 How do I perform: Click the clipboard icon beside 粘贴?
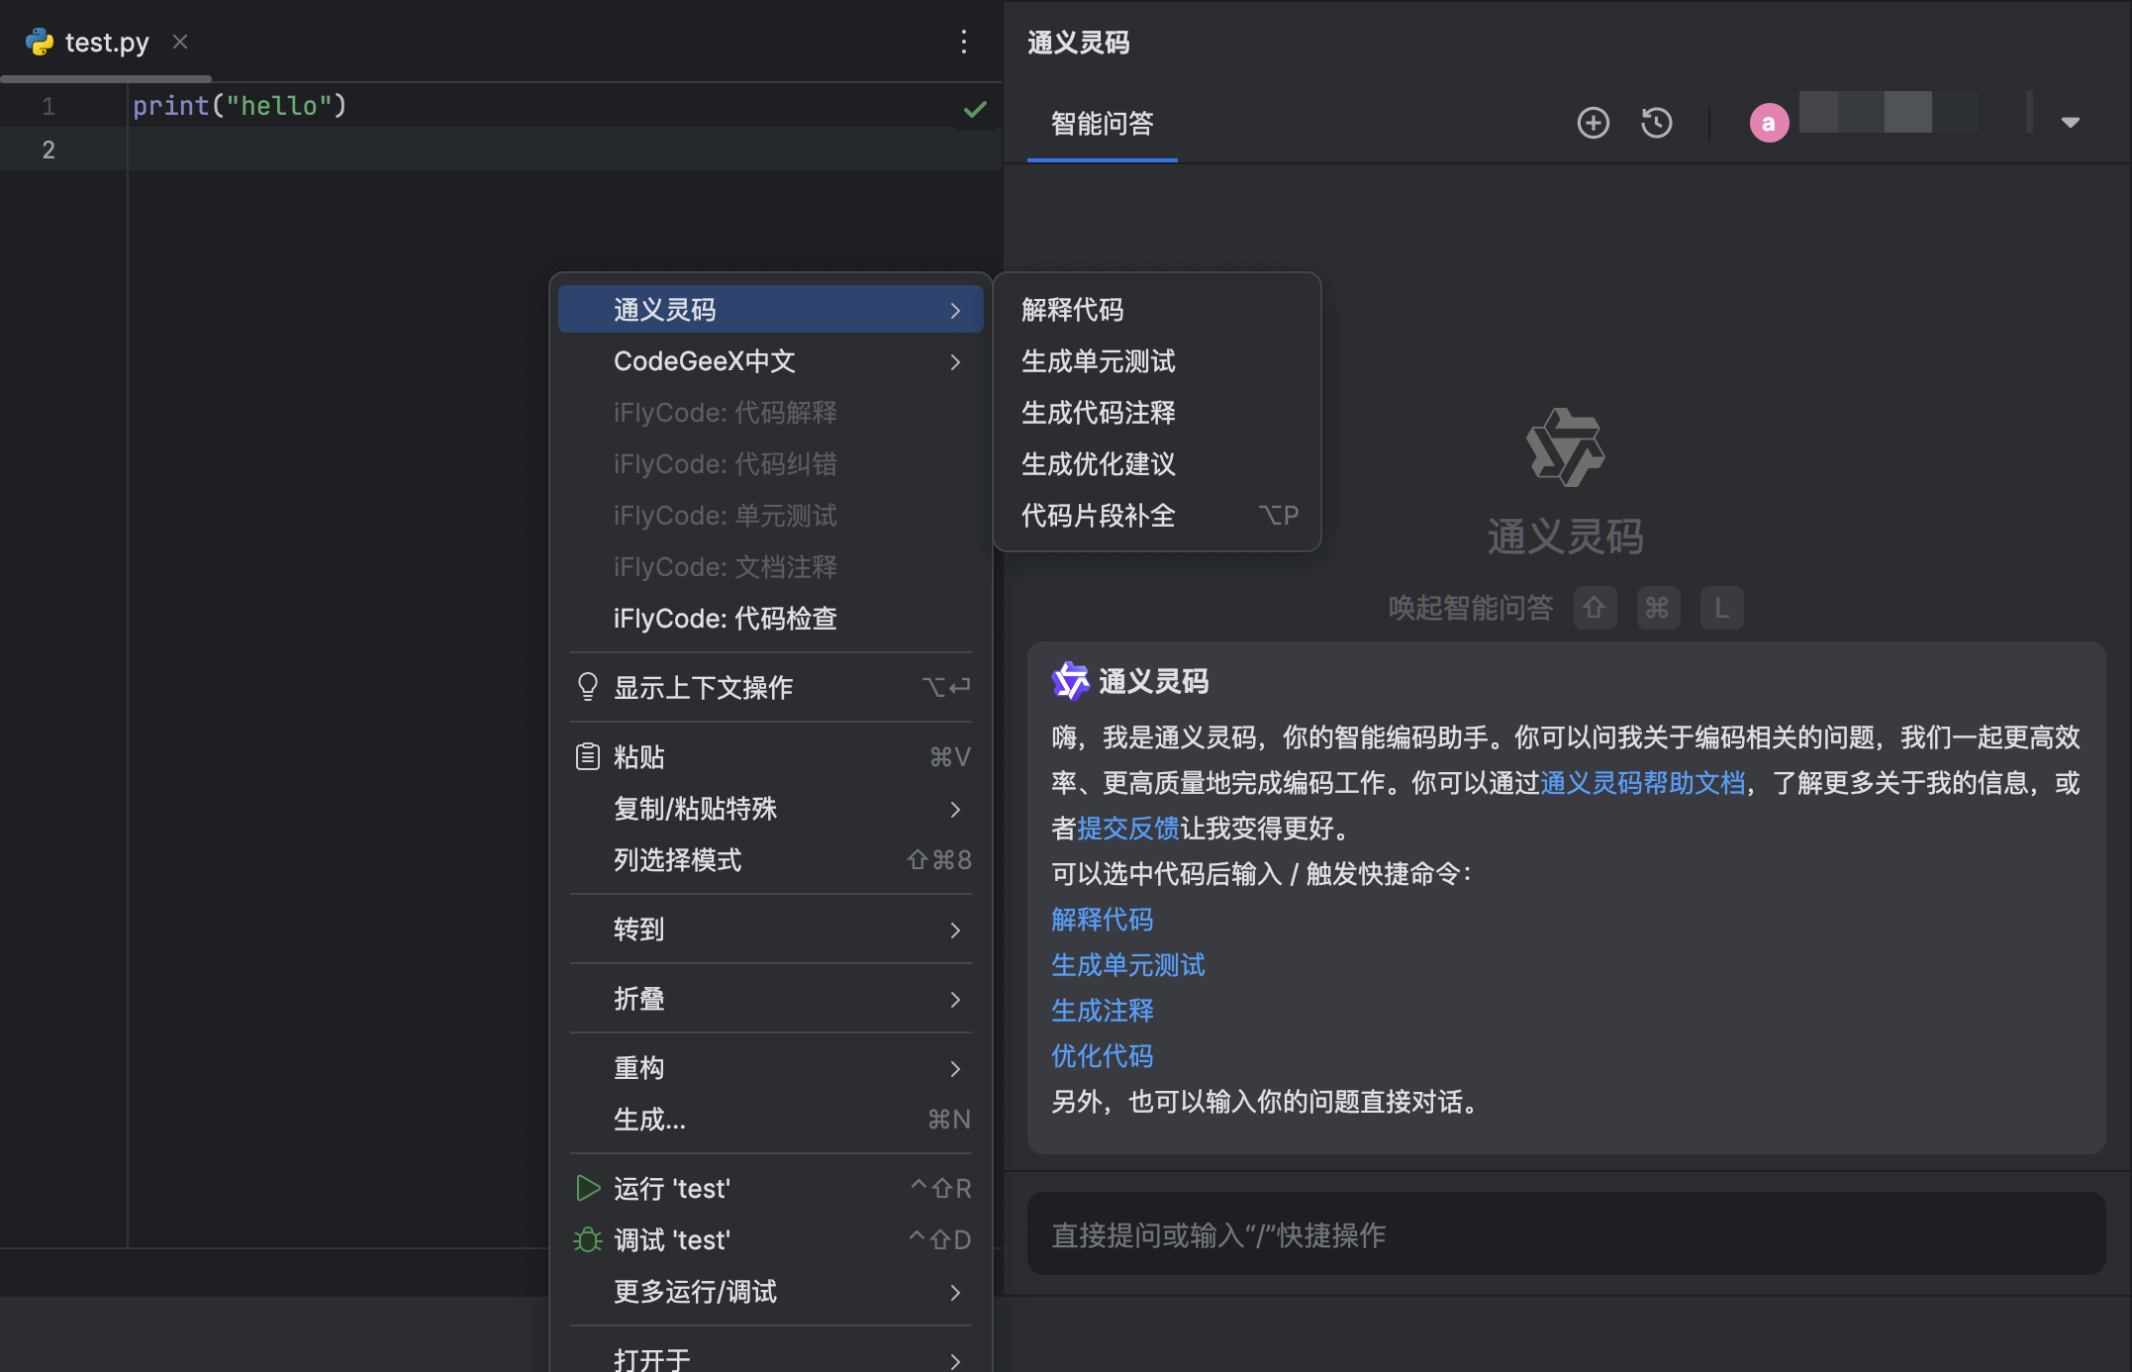588,755
